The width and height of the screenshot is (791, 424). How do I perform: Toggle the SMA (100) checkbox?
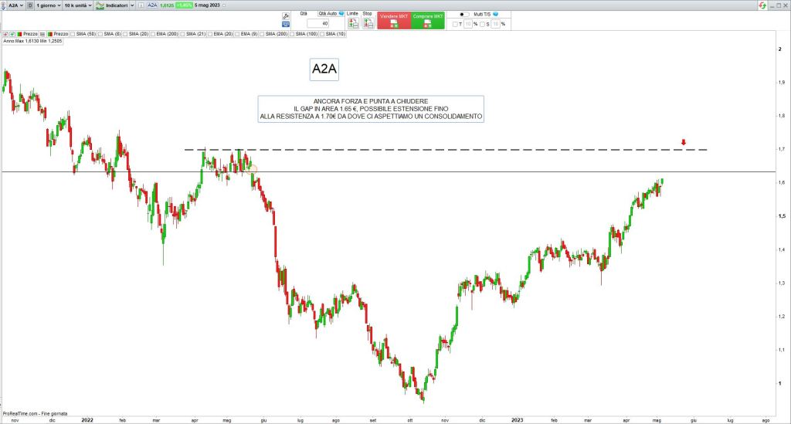tap(292, 34)
